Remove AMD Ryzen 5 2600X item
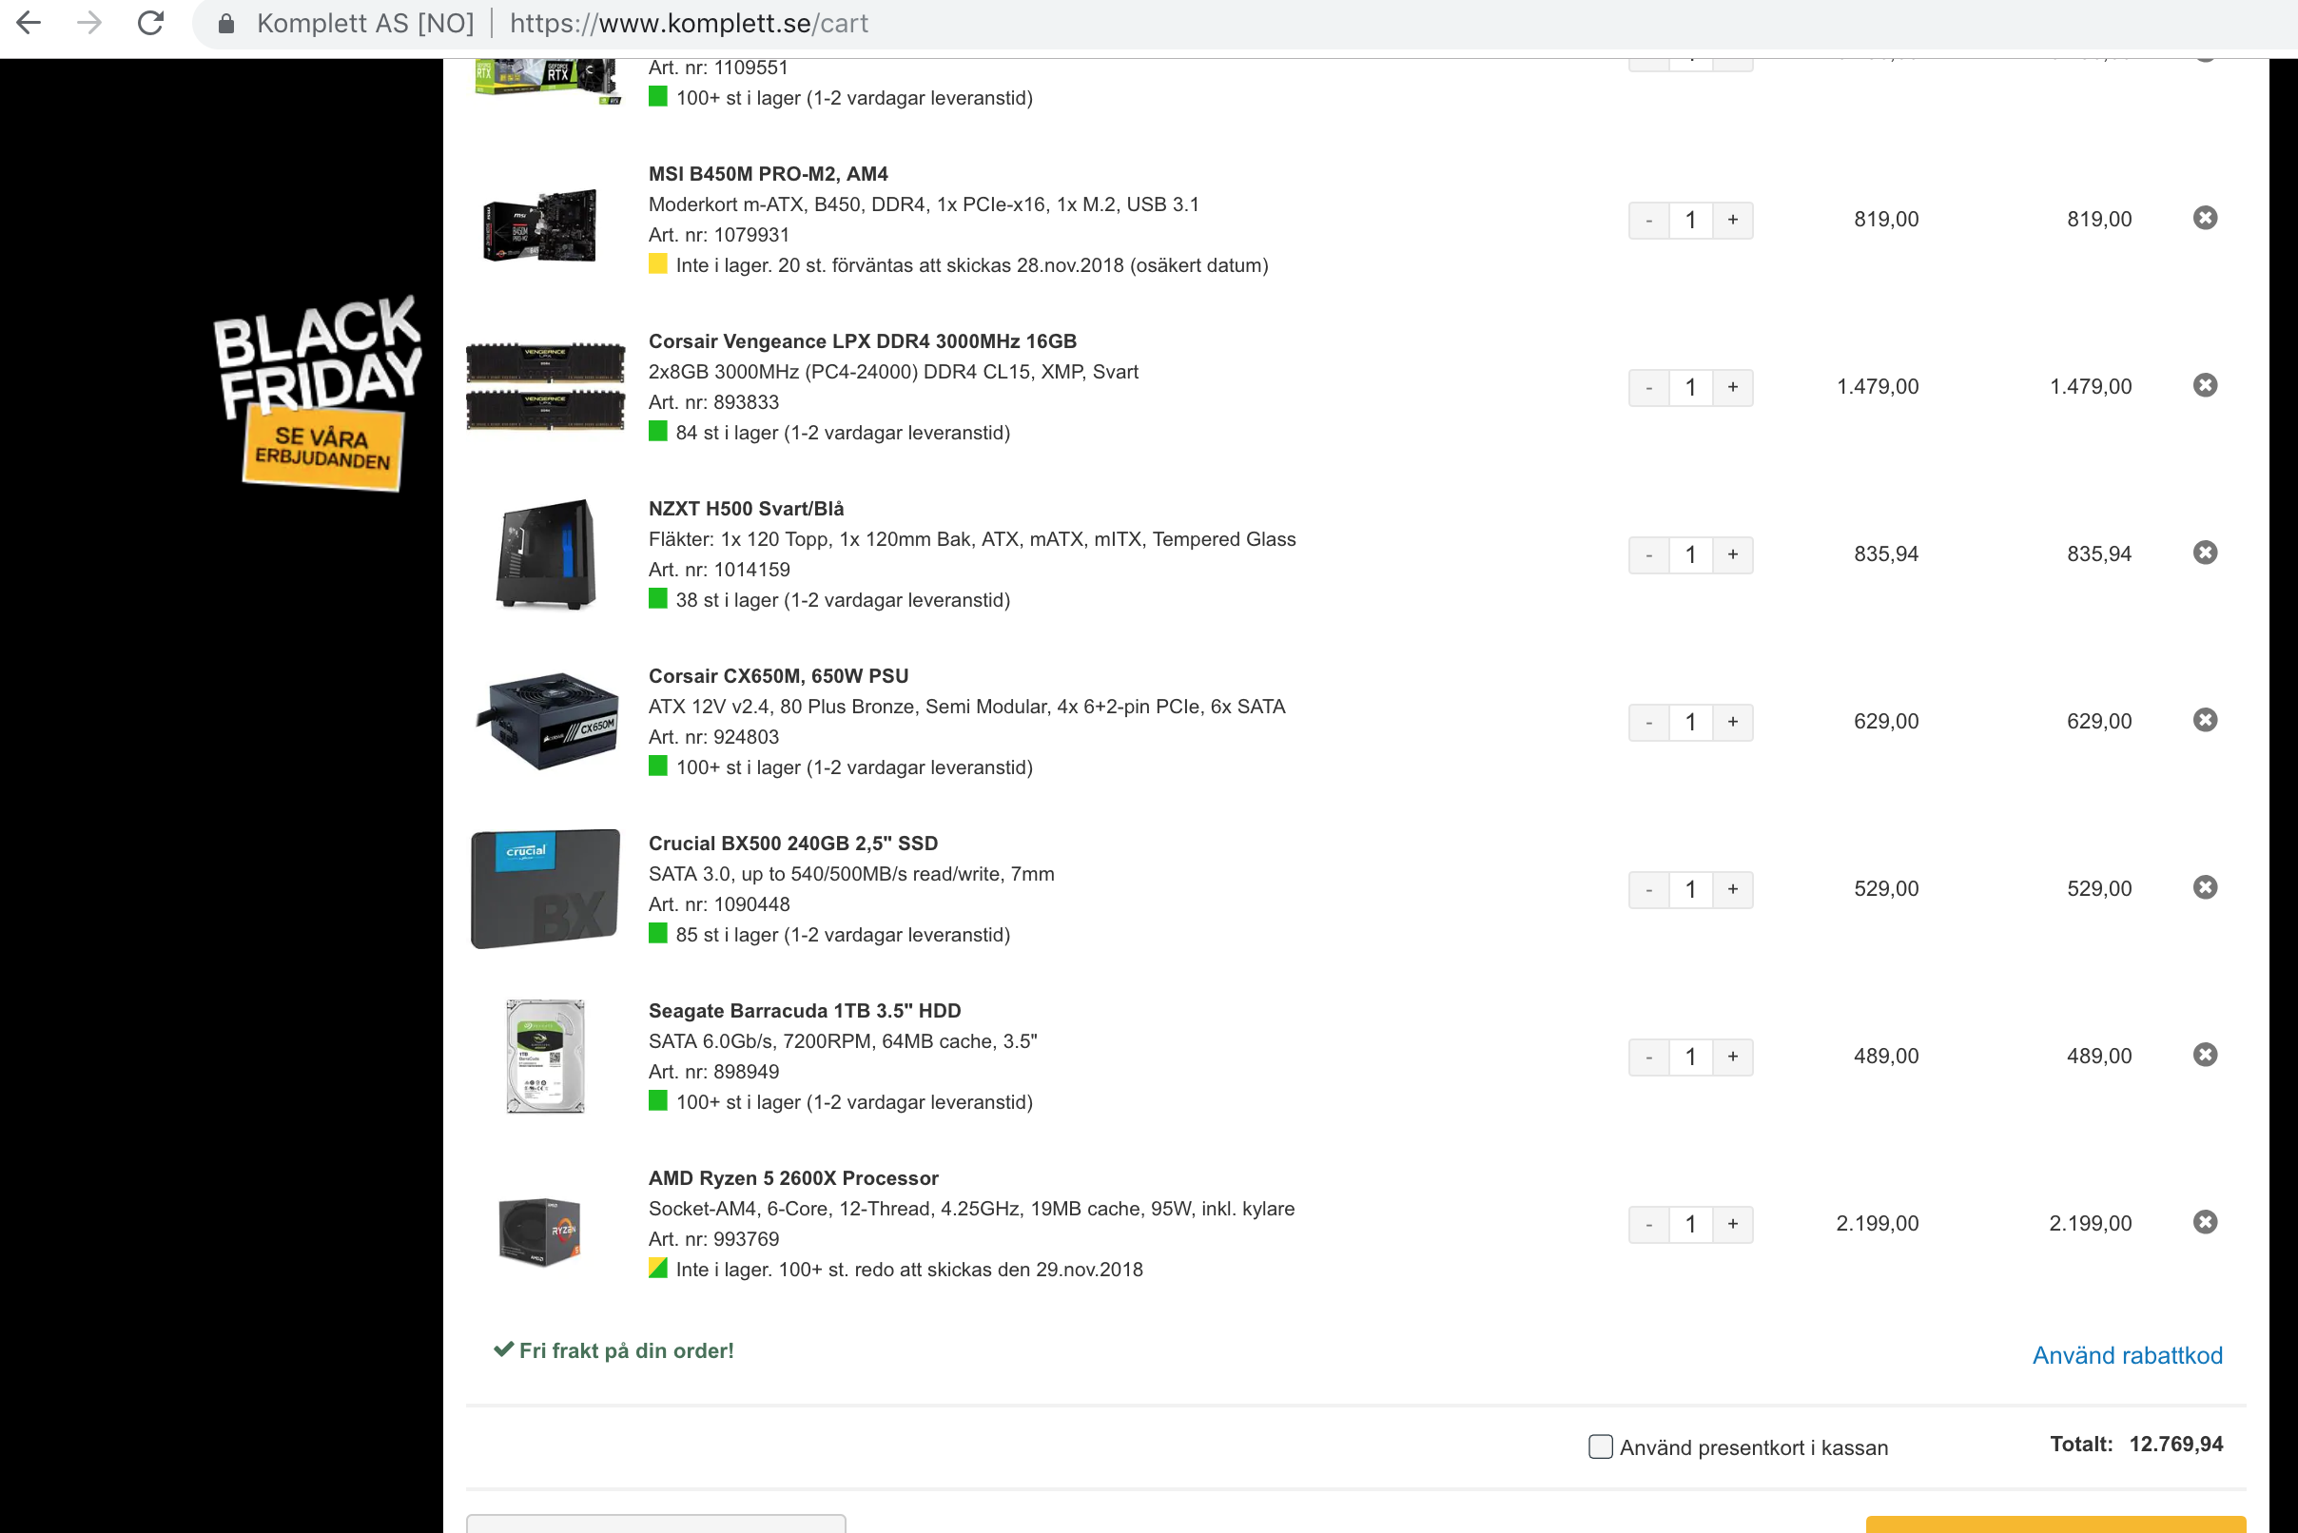This screenshot has width=2298, height=1533. tap(2204, 1222)
